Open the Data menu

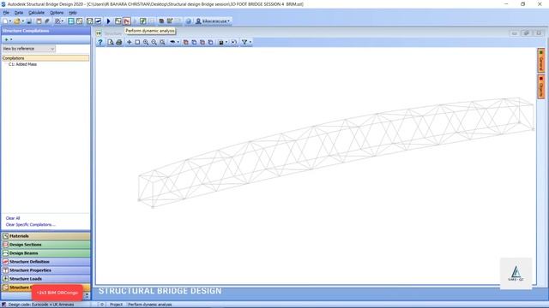pos(19,13)
